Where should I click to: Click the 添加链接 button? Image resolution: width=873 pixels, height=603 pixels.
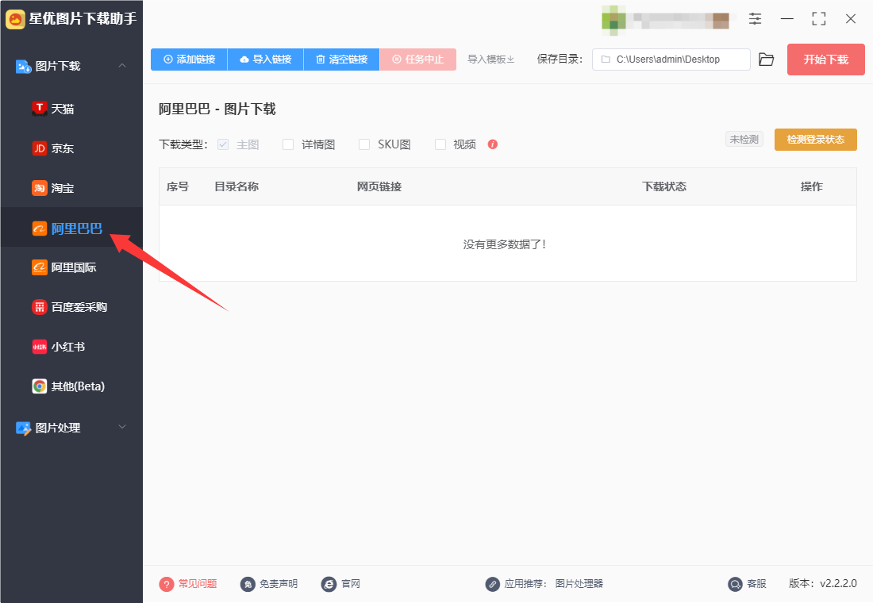click(189, 60)
